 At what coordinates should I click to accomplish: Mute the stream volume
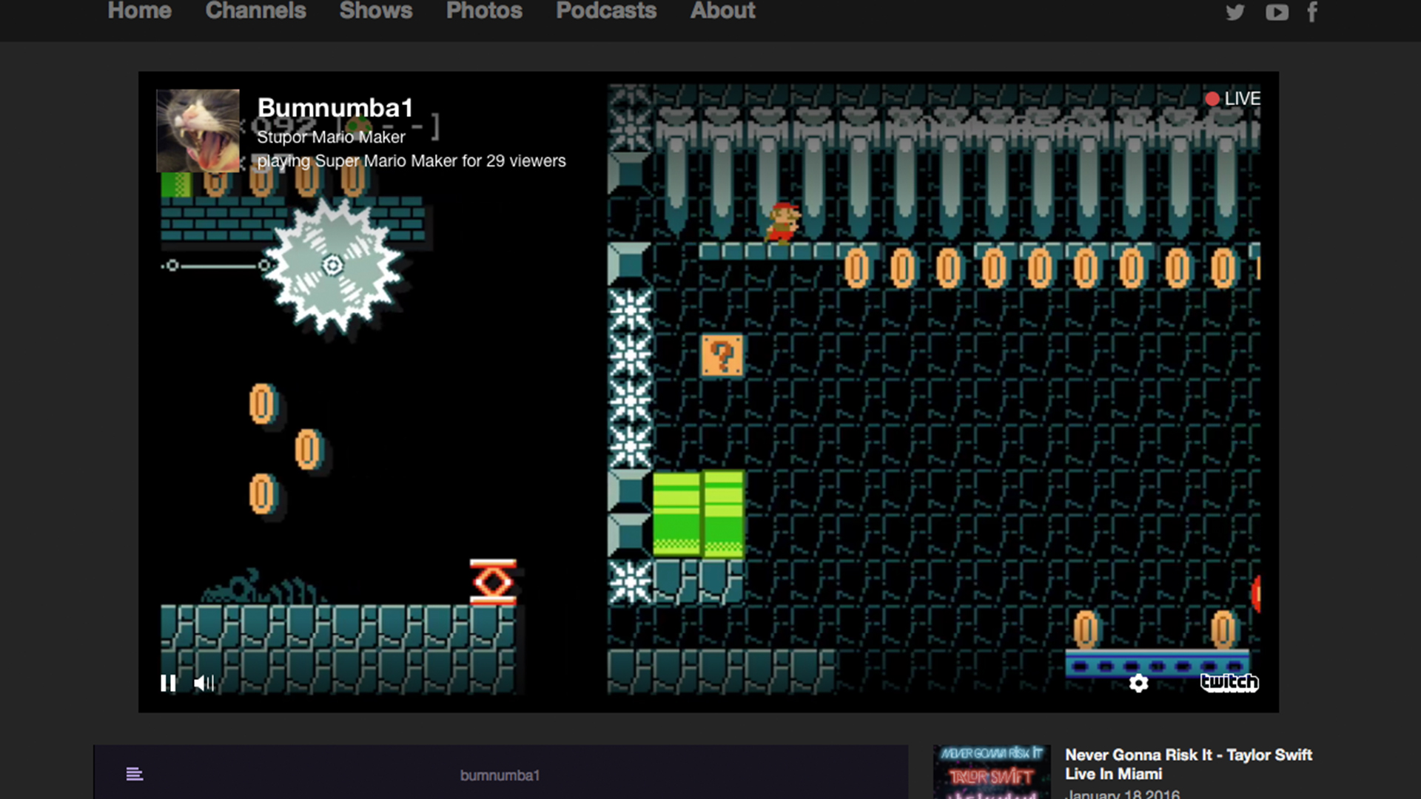tap(204, 683)
